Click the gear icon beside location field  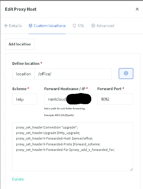pyautogui.click(x=126, y=74)
